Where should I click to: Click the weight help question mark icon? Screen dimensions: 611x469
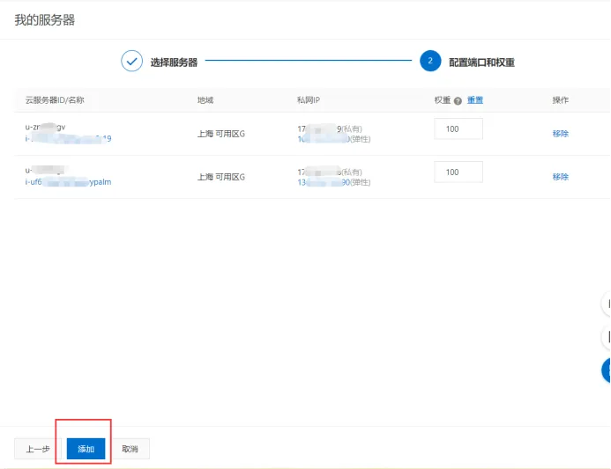tap(458, 101)
